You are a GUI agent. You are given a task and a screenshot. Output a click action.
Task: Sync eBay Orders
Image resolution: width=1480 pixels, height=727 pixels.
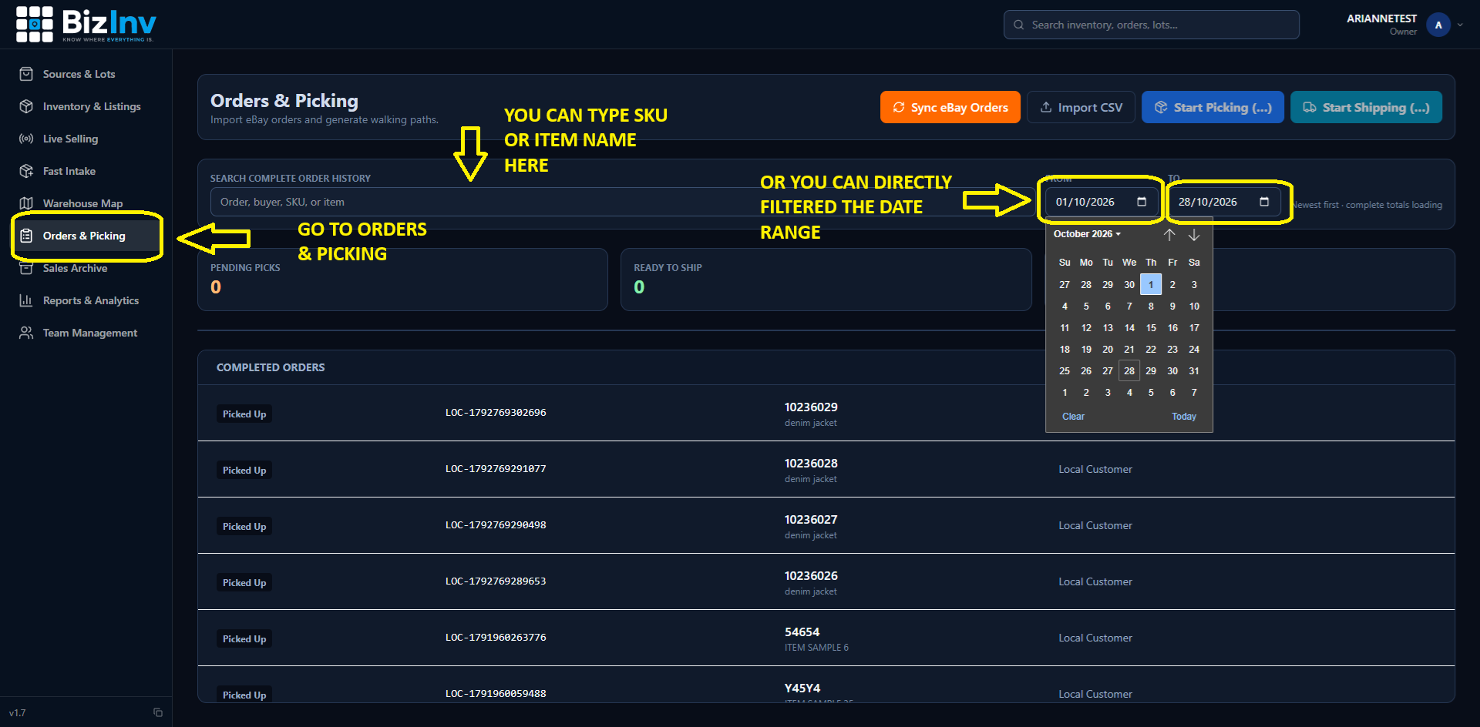950,107
